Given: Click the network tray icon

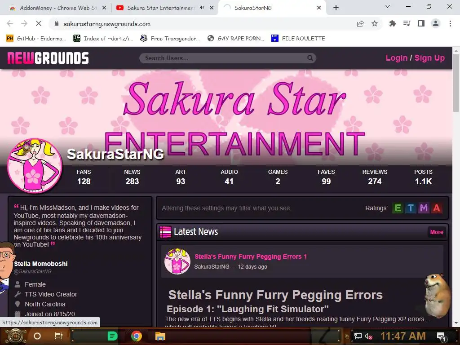Looking at the screenshot, I should tap(358, 336).
